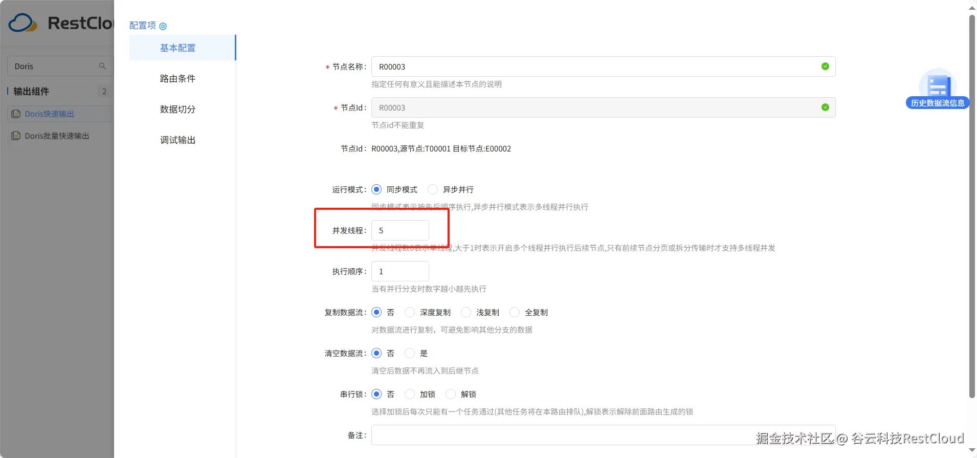
Task: Select 加锁 for 串行锁
Action: coord(410,394)
